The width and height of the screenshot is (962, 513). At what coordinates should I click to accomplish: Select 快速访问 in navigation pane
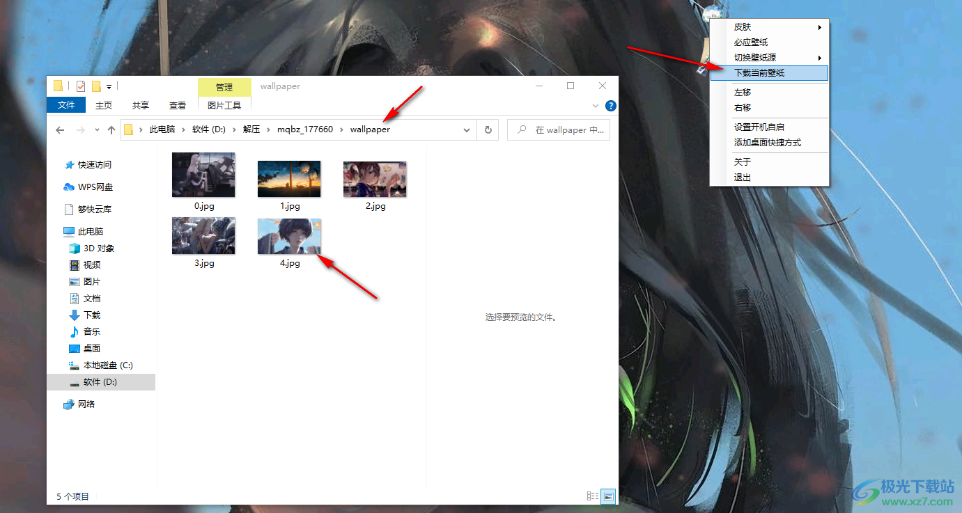click(x=94, y=165)
